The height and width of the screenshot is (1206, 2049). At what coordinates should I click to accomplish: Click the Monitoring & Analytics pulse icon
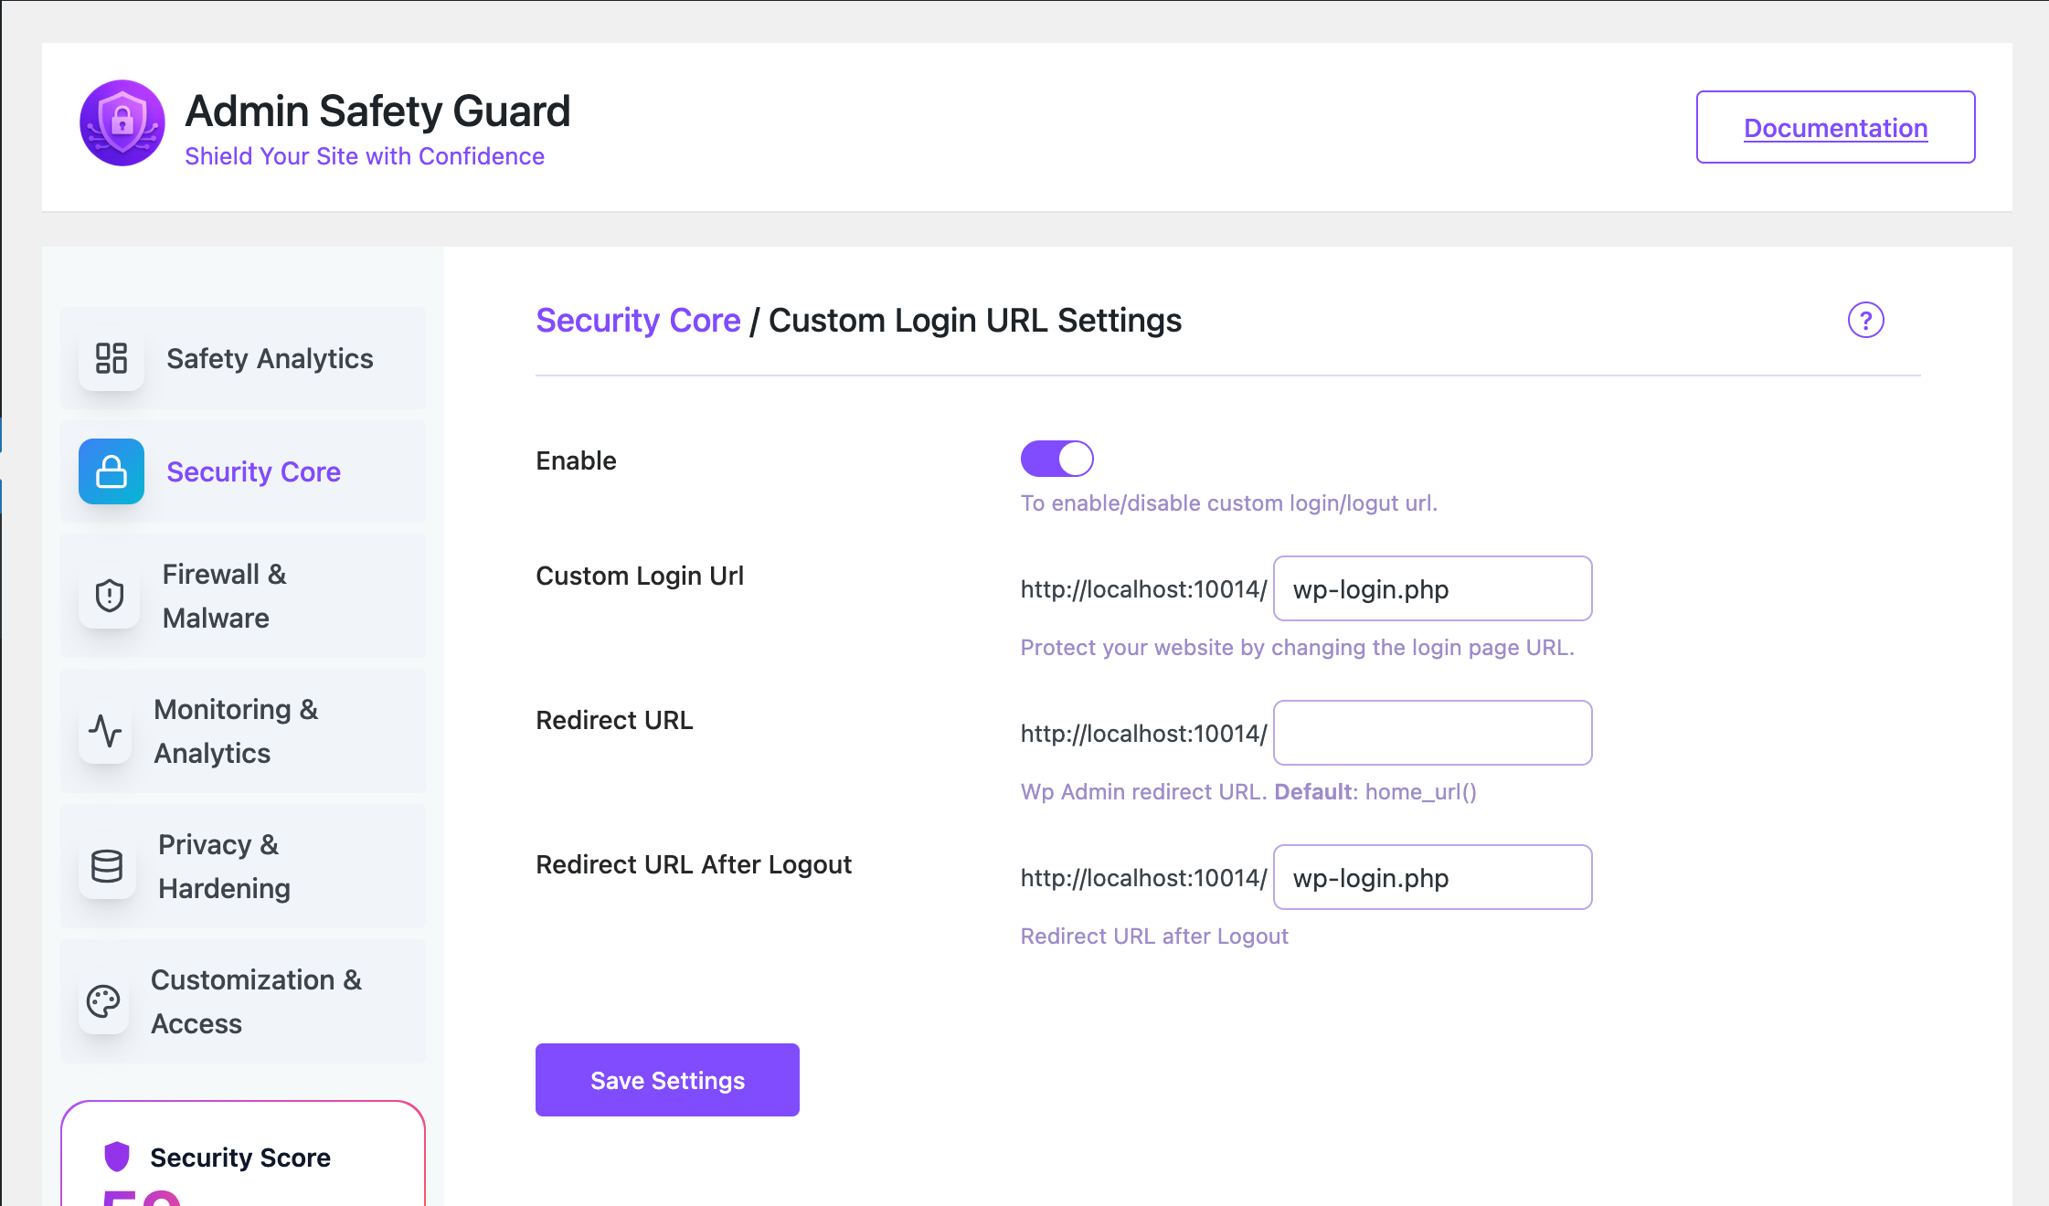[x=106, y=731]
